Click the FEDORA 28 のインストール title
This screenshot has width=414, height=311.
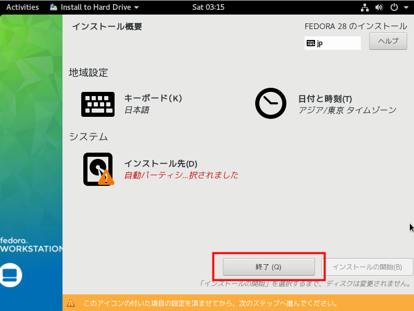pyautogui.click(x=356, y=26)
